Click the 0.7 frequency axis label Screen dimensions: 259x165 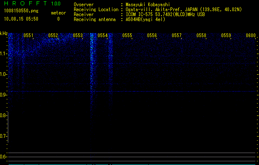3,136
